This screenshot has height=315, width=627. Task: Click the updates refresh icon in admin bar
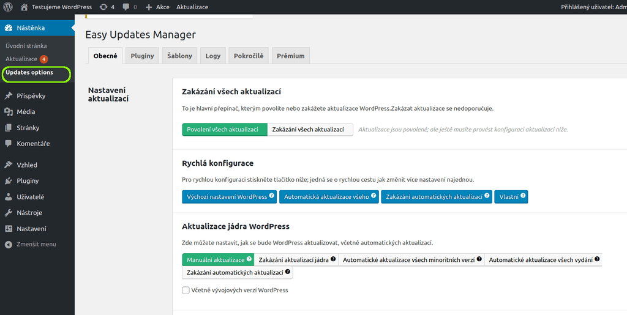(103, 7)
